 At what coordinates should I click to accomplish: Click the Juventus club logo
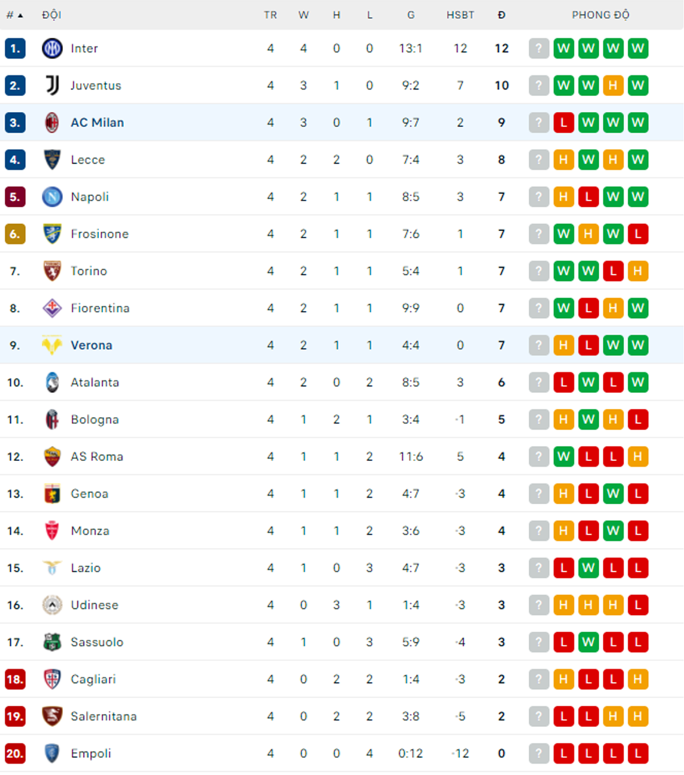tap(52, 85)
